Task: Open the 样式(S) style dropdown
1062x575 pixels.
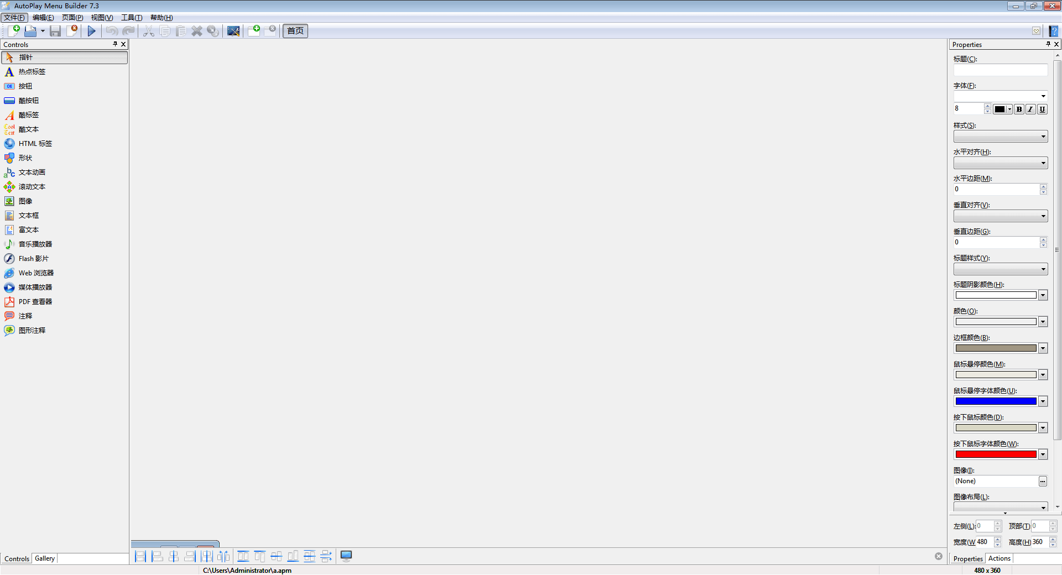Action: pyautogui.click(x=1001, y=137)
